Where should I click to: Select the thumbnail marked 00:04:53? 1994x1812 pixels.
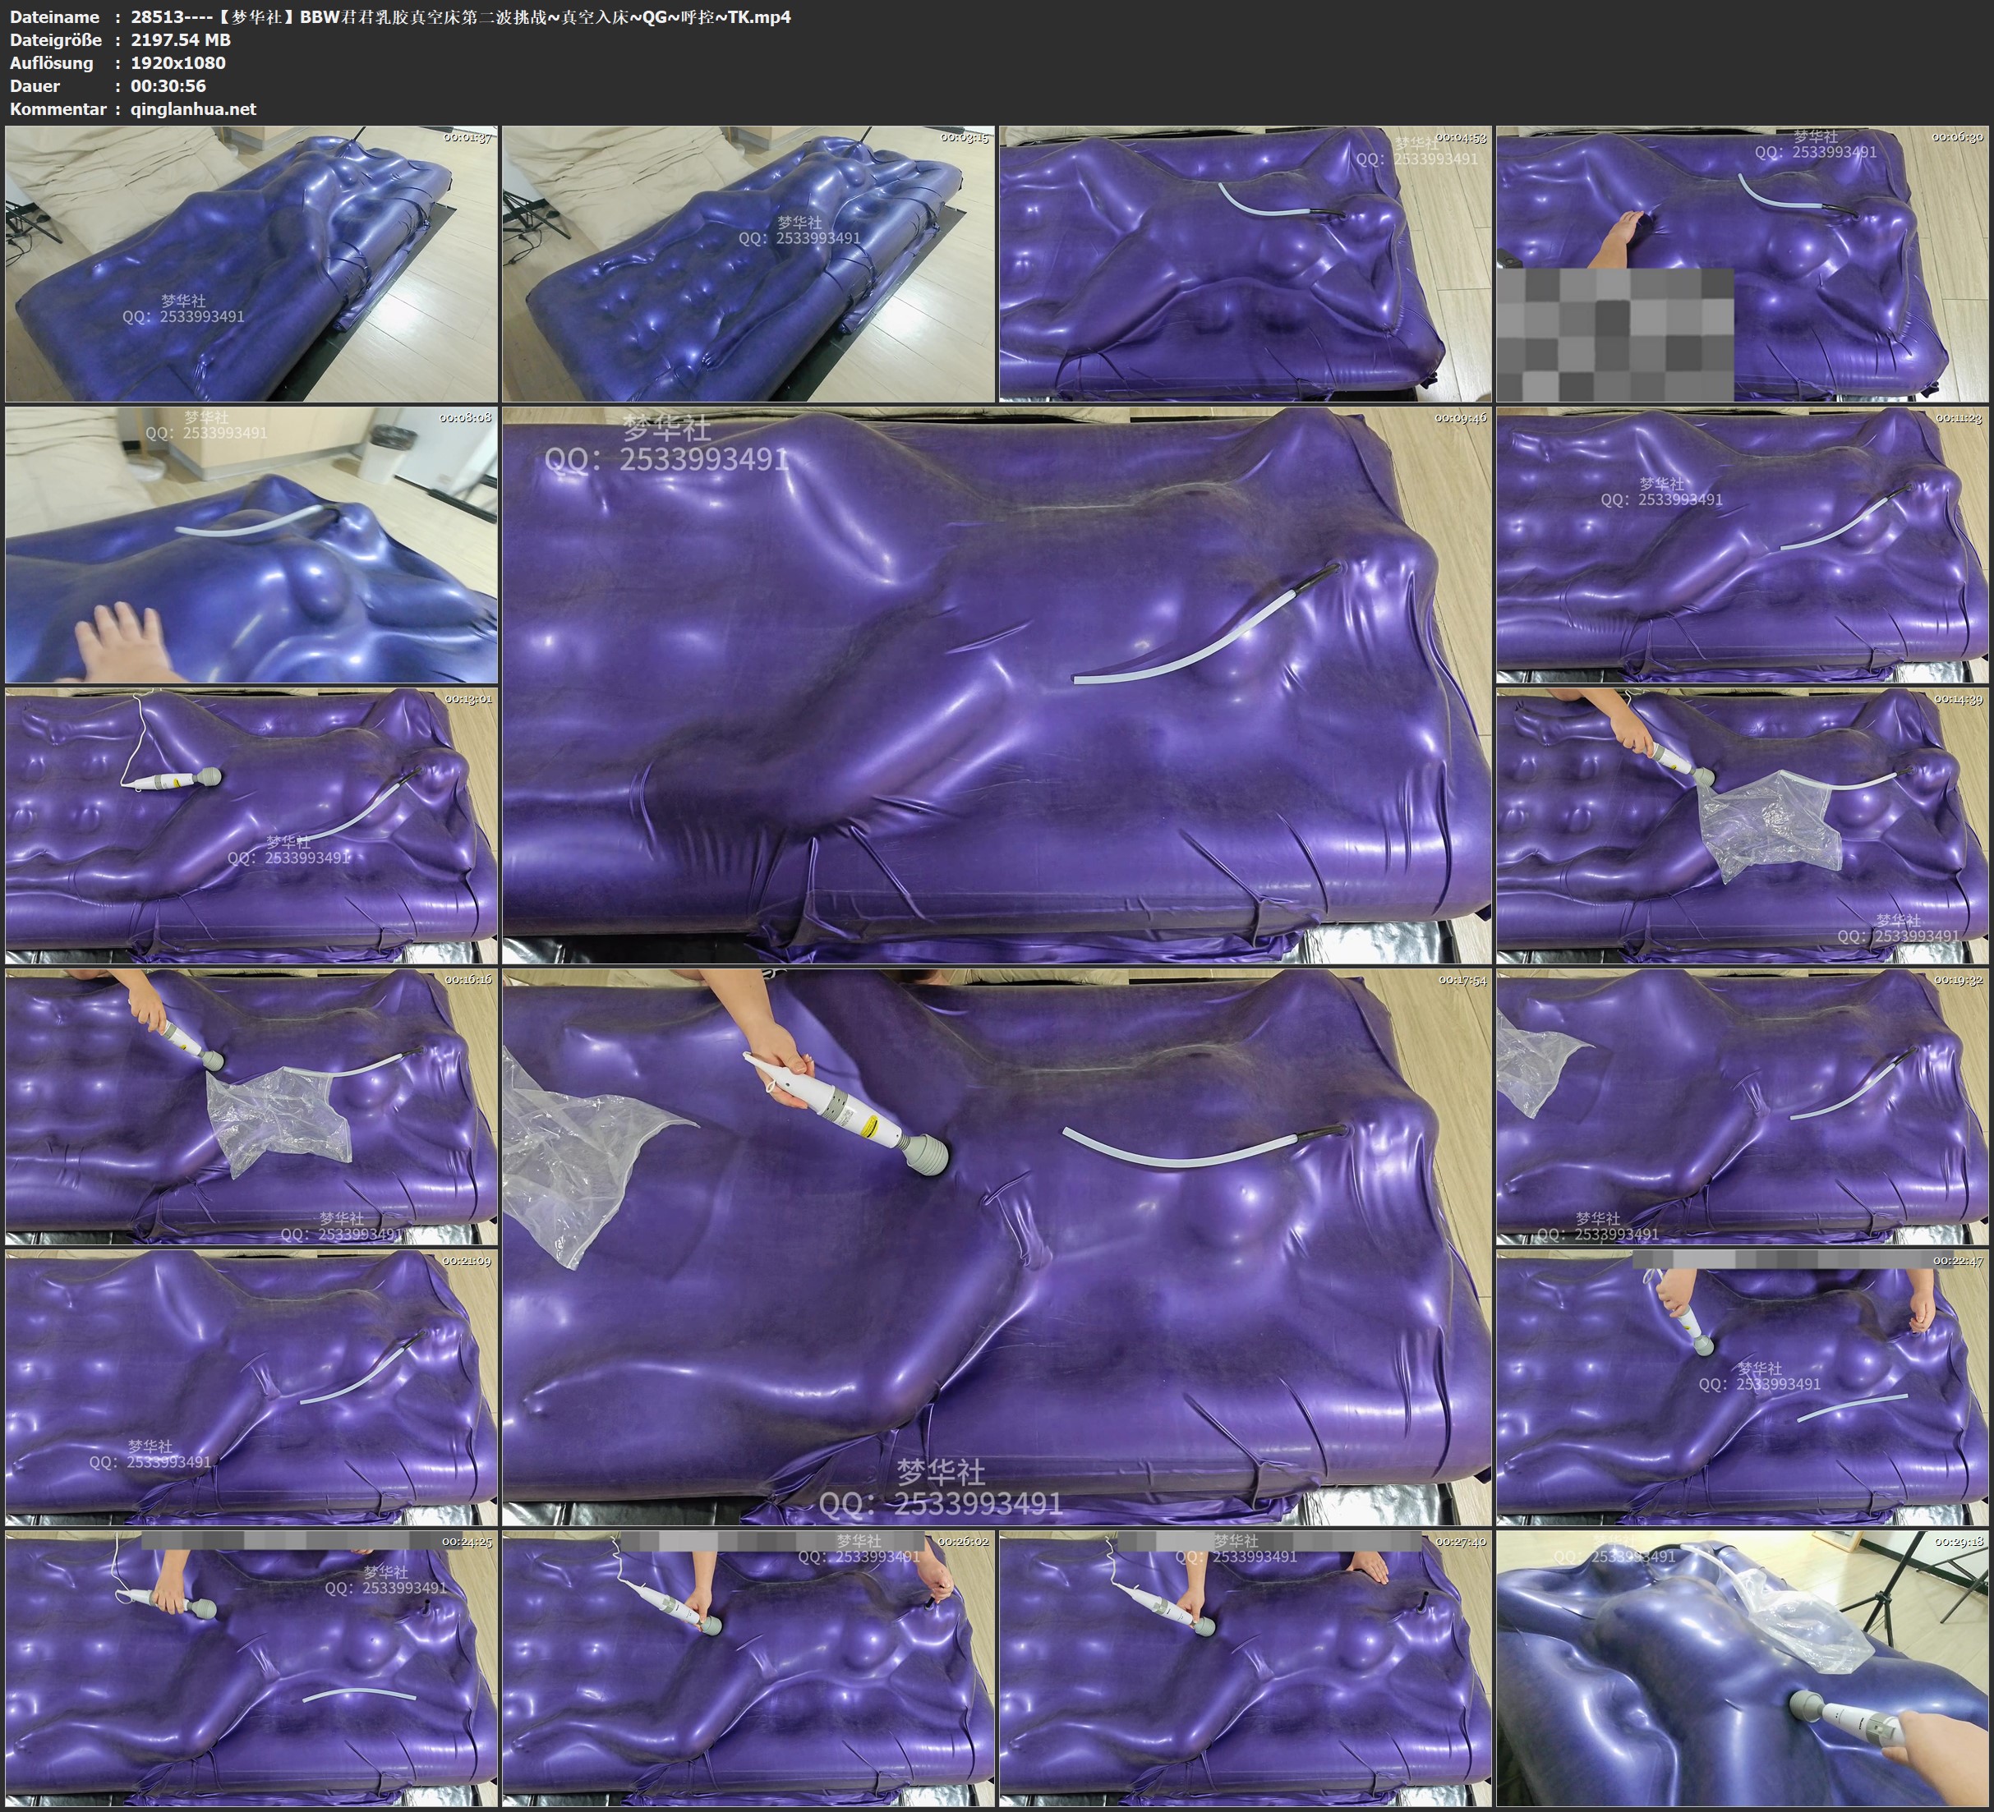pos(1244,263)
